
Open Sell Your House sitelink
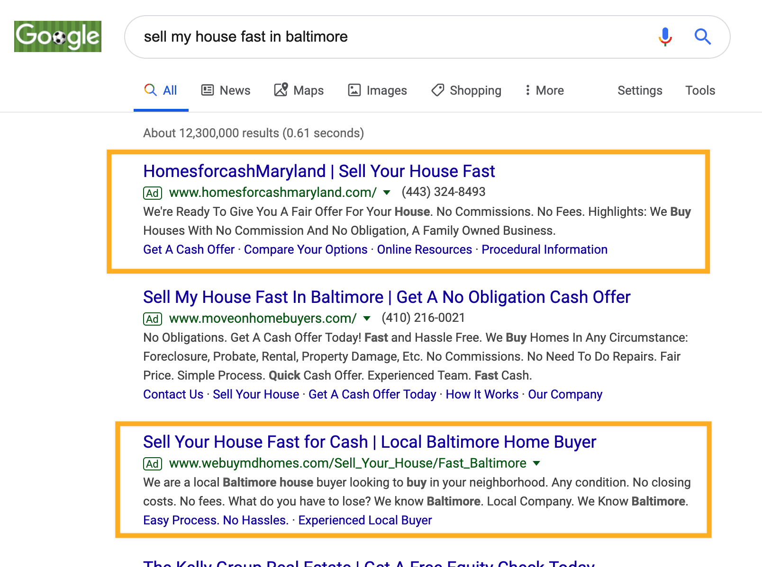coord(256,394)
